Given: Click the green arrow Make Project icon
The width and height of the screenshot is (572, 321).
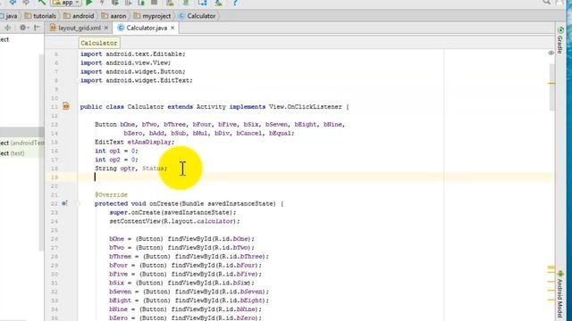Looking at the screenshot, I should click(42, 3).
